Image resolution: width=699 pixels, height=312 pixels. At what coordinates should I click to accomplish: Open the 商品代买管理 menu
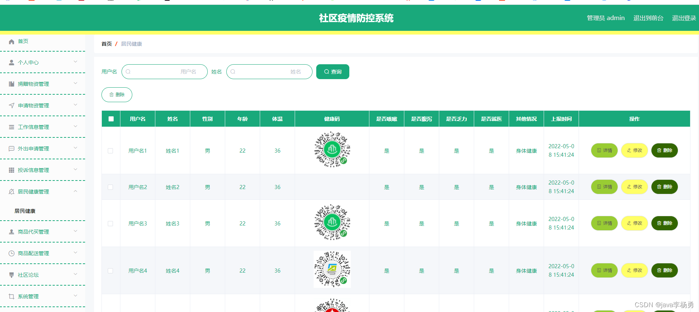(x=33, y=232)
